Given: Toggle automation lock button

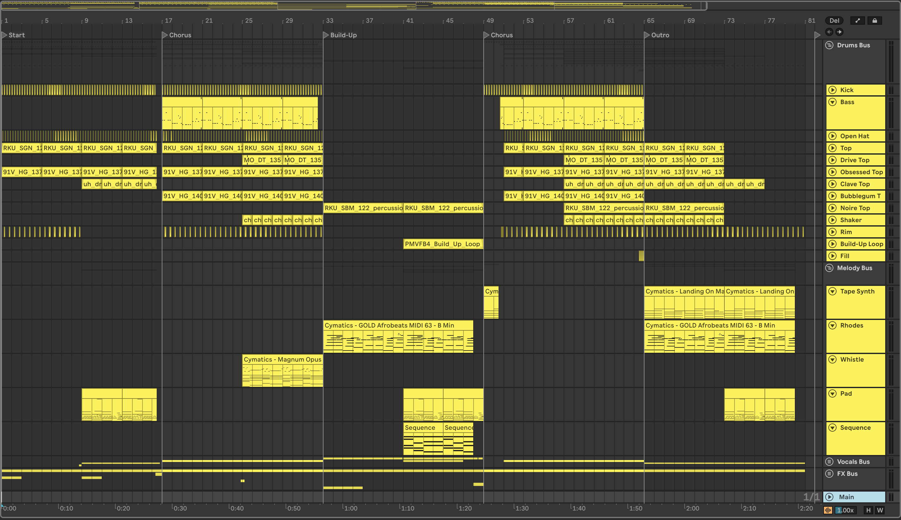Looking at the screenshot, I should (874, 21).
